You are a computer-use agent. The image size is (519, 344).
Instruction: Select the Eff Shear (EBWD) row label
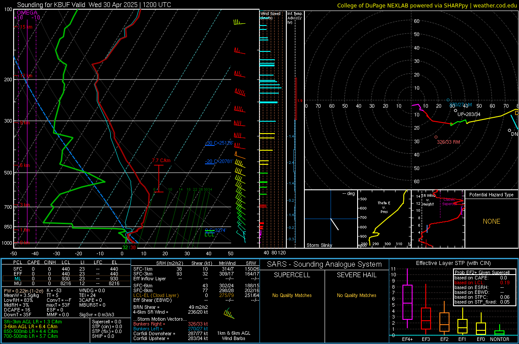point(153,300)
